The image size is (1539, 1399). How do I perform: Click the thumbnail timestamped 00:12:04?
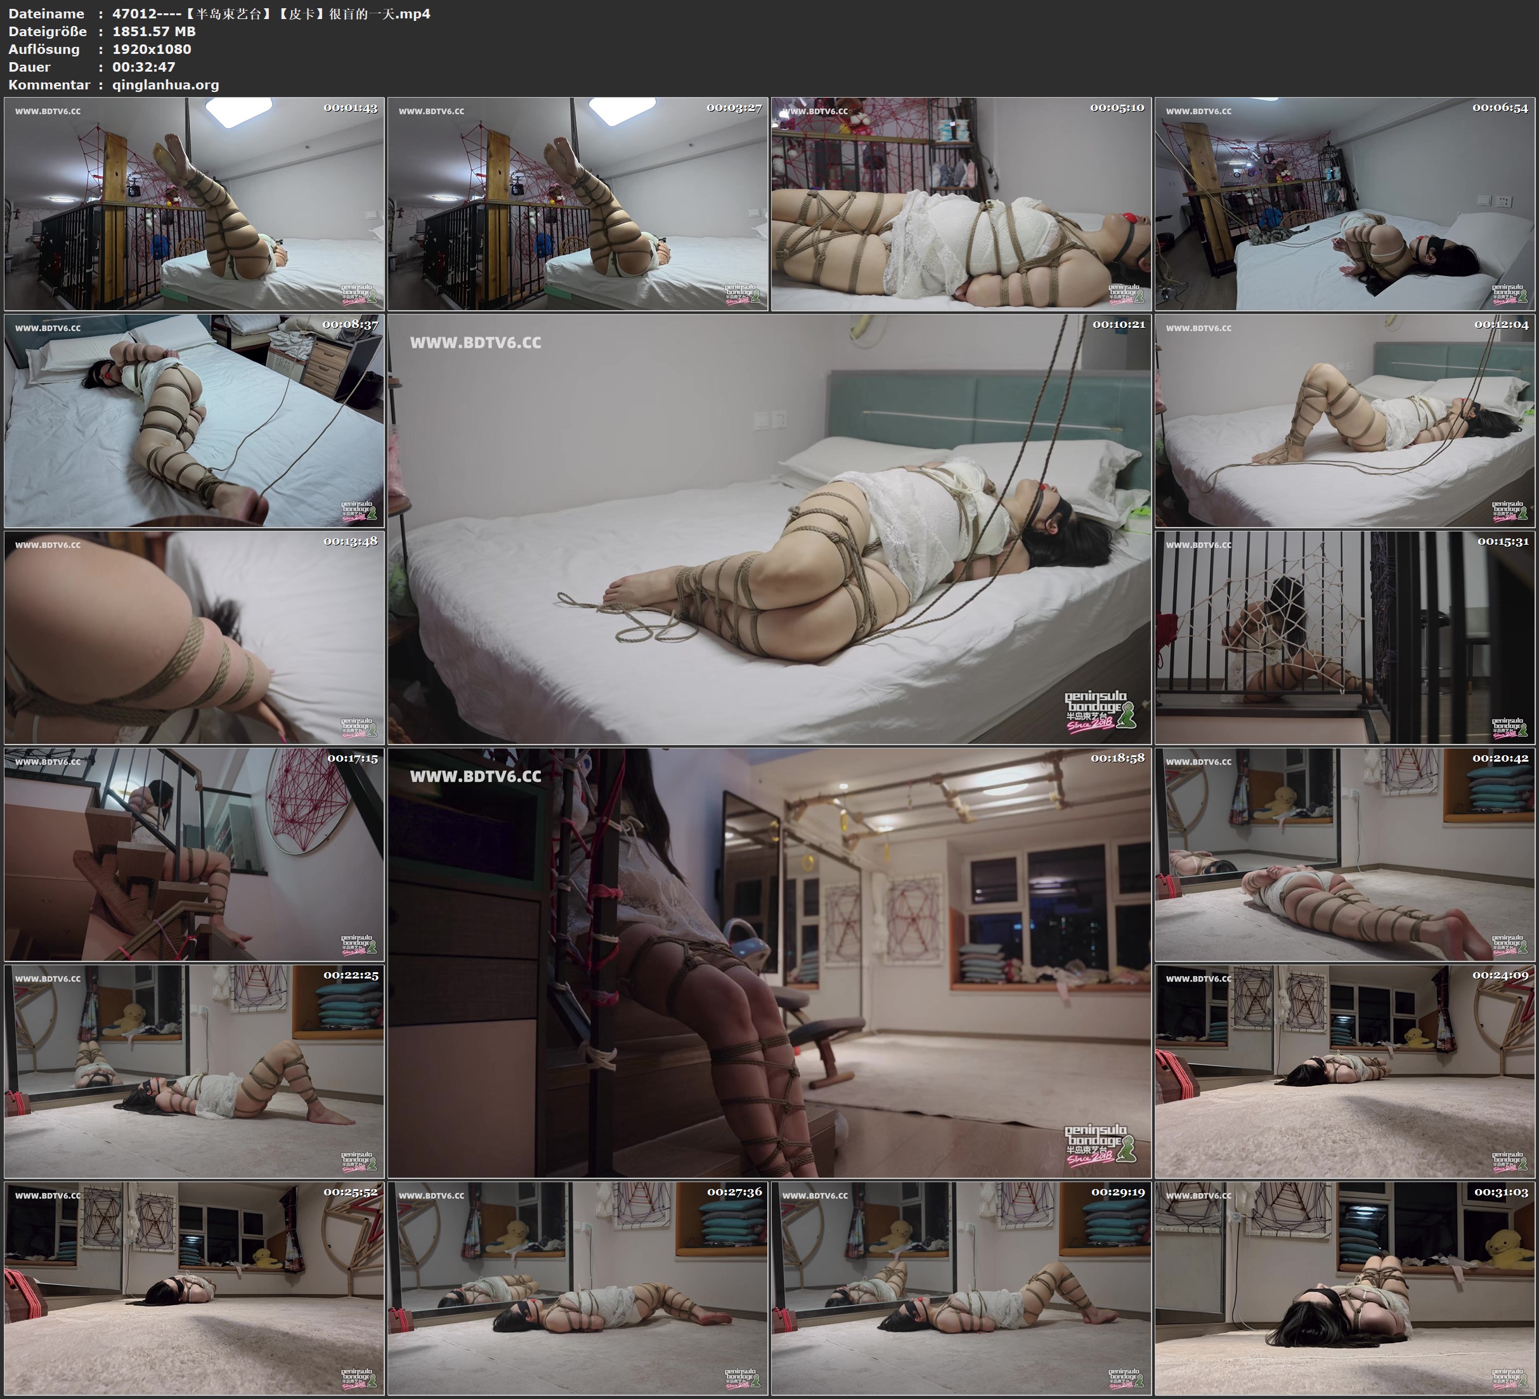coord(1344,420)
